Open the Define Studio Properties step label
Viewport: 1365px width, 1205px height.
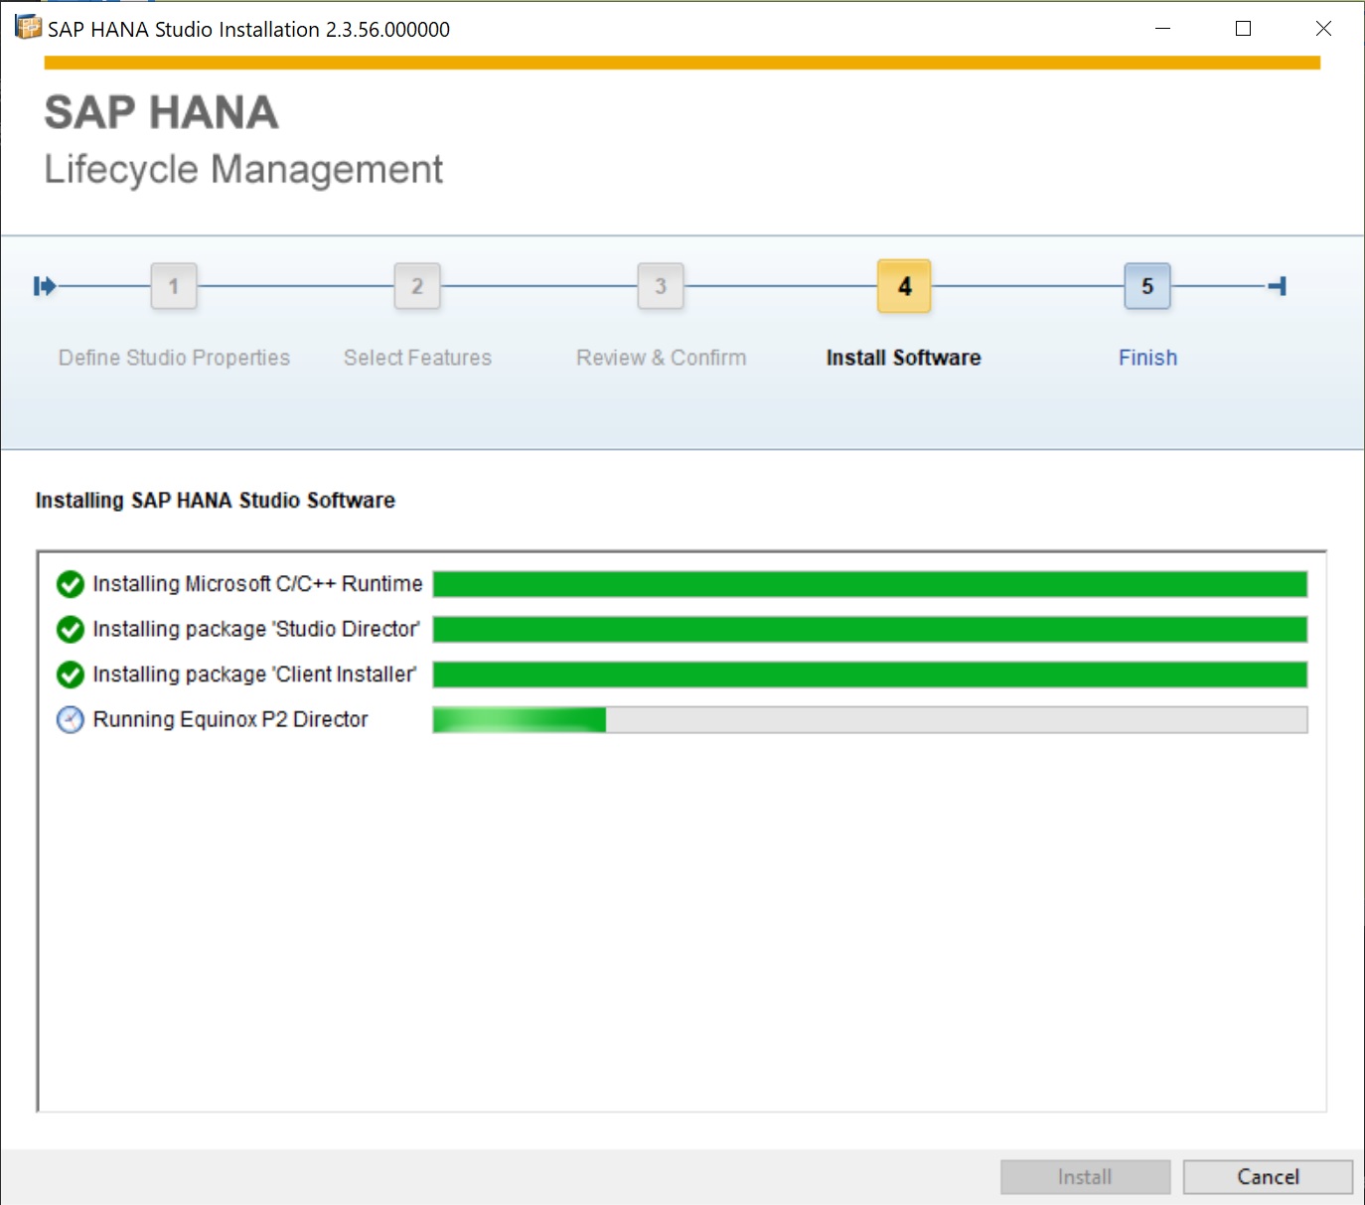[x=174, y=358]
